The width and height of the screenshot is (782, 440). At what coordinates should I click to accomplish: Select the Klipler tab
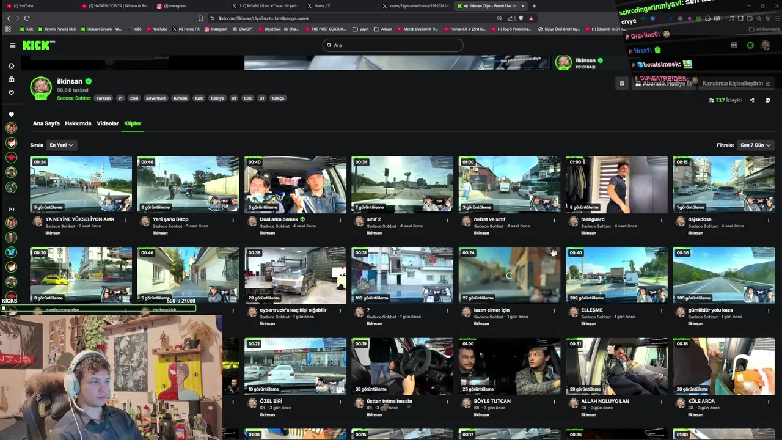coord(133,123)
